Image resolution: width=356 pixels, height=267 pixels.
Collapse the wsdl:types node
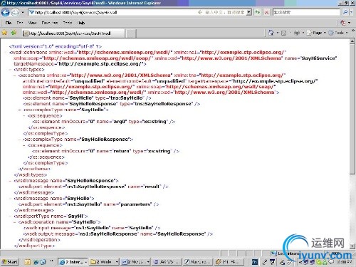pyautogui.click(x=10, y=70)
